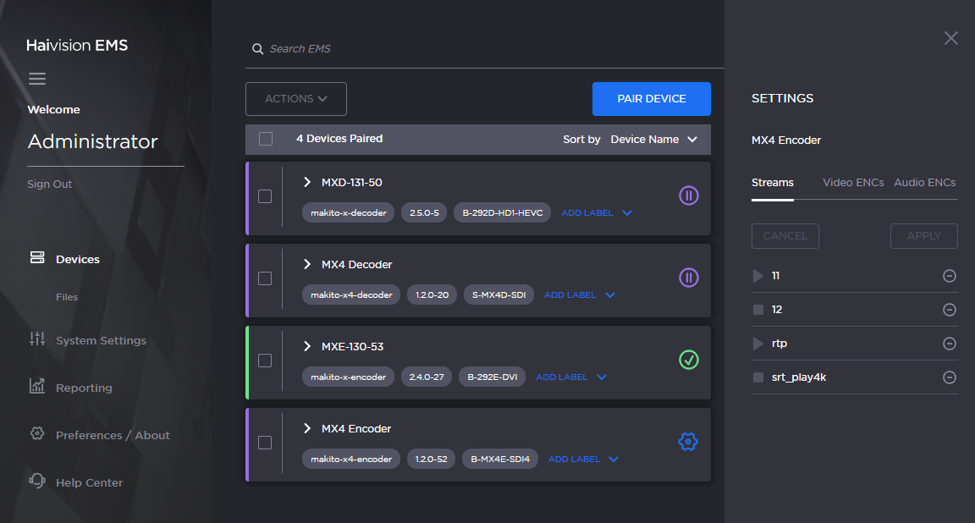Check the select-all checkbox above the device list
975x523 pixels.
click(x=265, y=138)
